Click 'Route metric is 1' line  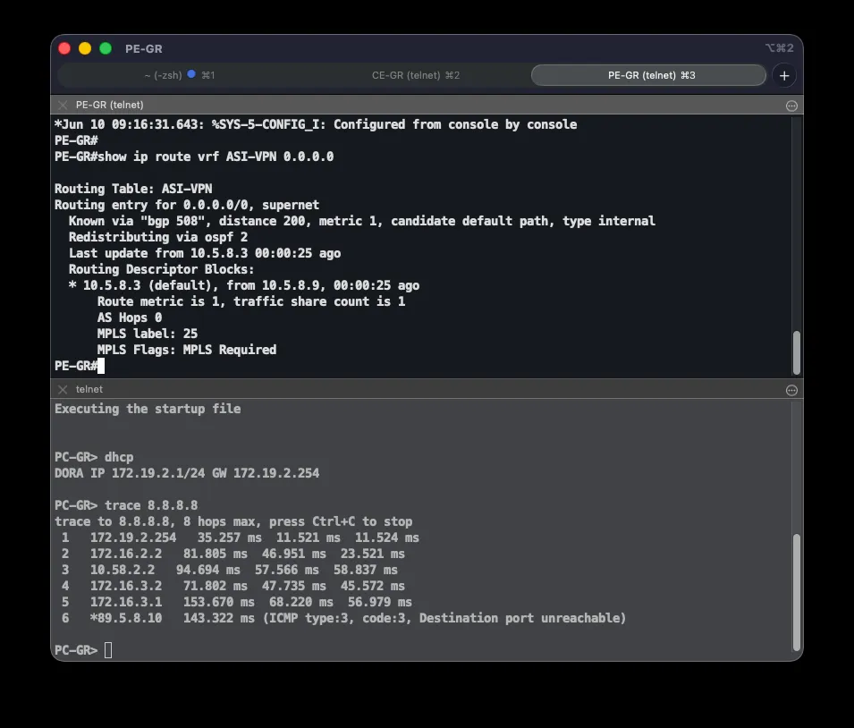click(251, 301)
